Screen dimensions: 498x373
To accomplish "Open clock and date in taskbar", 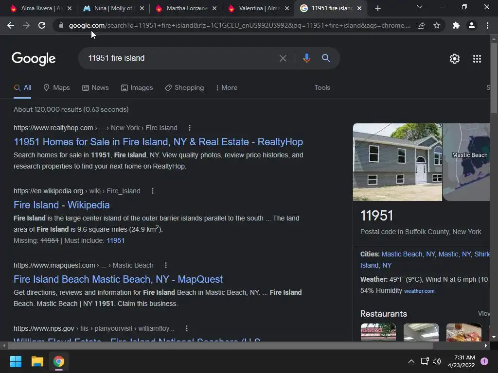I will click(x=461, y=361).
